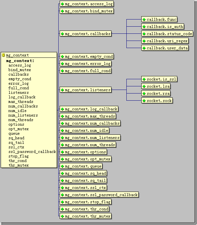The height and width of the screenshot is (225, 197).
Task: Click log_callback in the struct member list
Action: point(22,97)
